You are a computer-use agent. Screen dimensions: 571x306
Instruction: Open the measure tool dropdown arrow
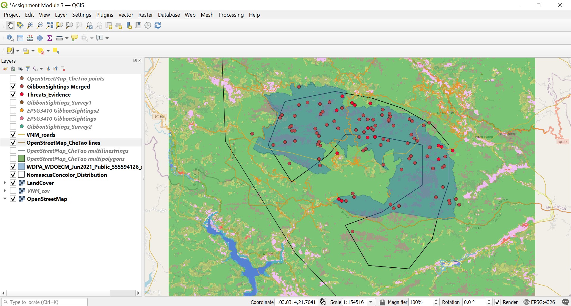point(67,38)
